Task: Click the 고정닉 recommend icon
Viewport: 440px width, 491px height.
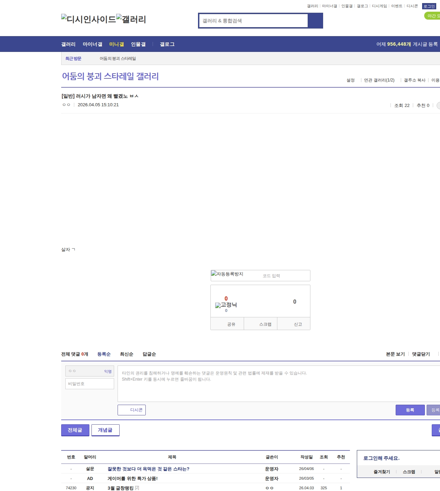Action: tap(226, 305)
